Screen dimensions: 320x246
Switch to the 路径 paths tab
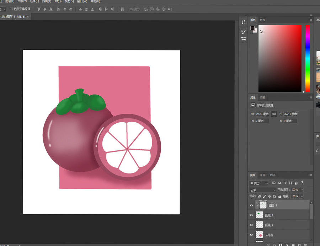[272, 175]
